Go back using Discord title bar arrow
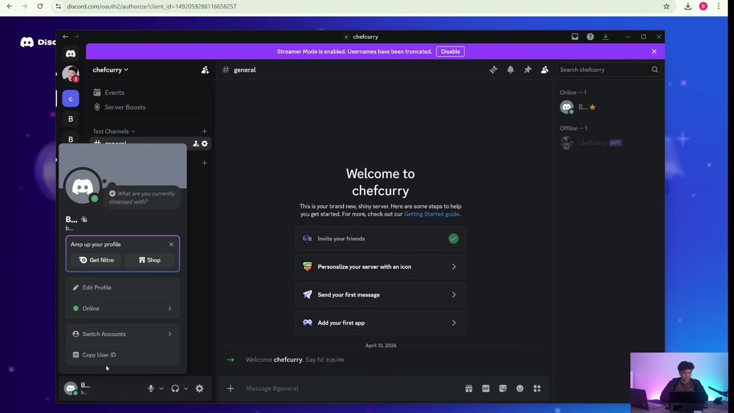The width and height of the screenshot is (734, 413). pyautogui.click(x=65, y=37)
